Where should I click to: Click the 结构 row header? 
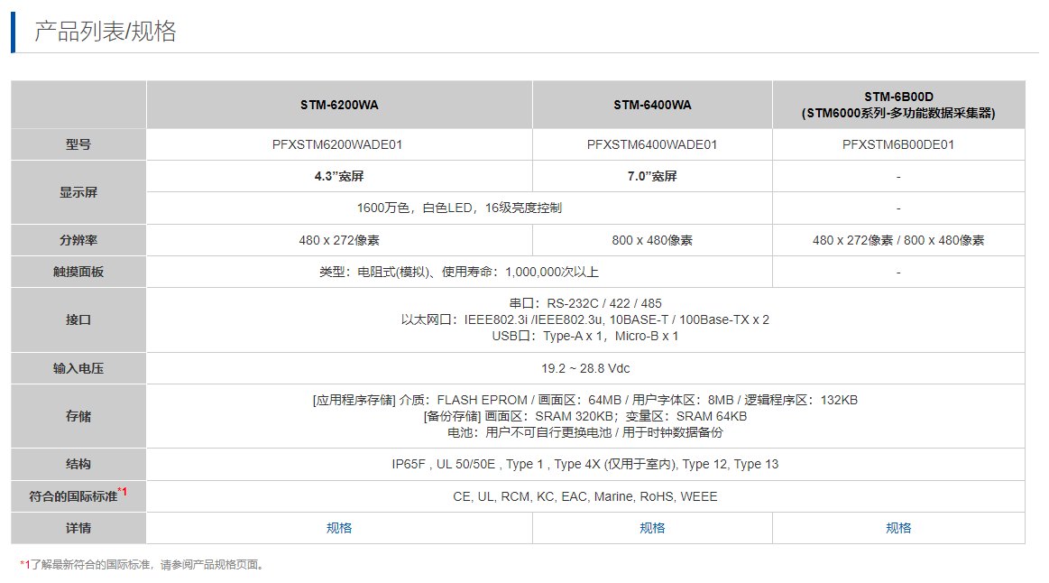click(78, 464)
